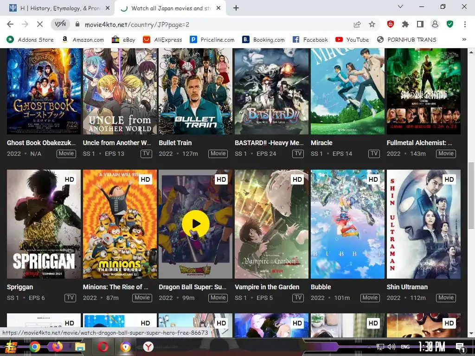Toggle the VPN badge in address bar
The image size is (475, 356).
tap(60, 24)
